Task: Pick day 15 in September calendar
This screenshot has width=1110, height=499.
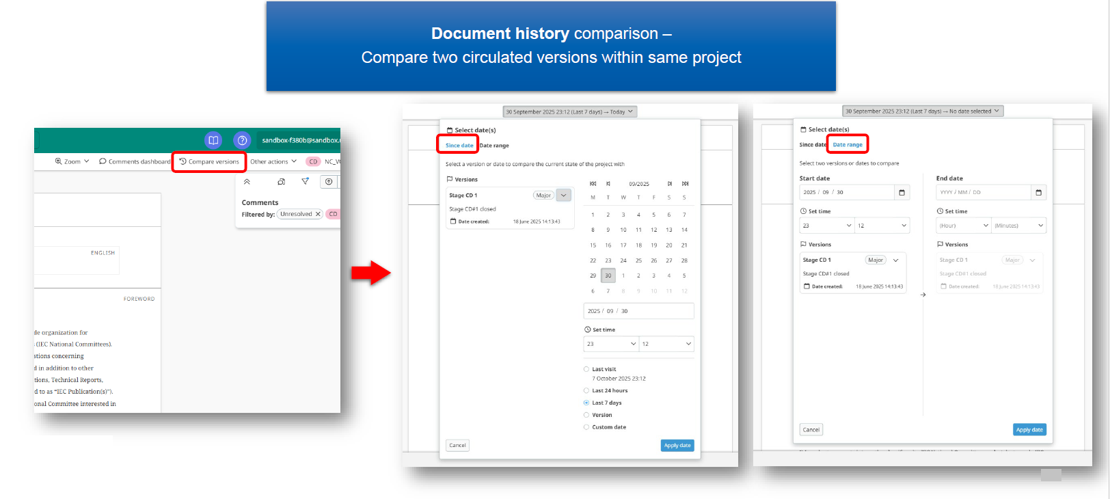Action: click(x=593, y=245)
